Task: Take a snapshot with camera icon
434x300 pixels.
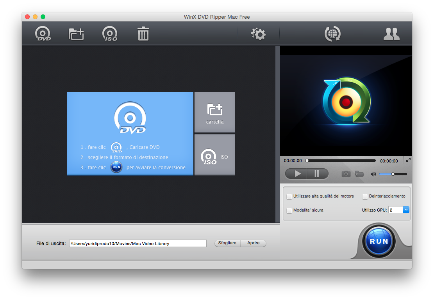Action: coord(346,174)
